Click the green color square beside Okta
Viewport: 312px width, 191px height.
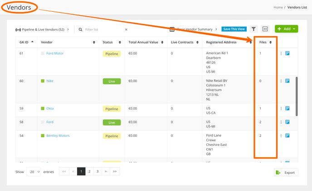point(43,108)
